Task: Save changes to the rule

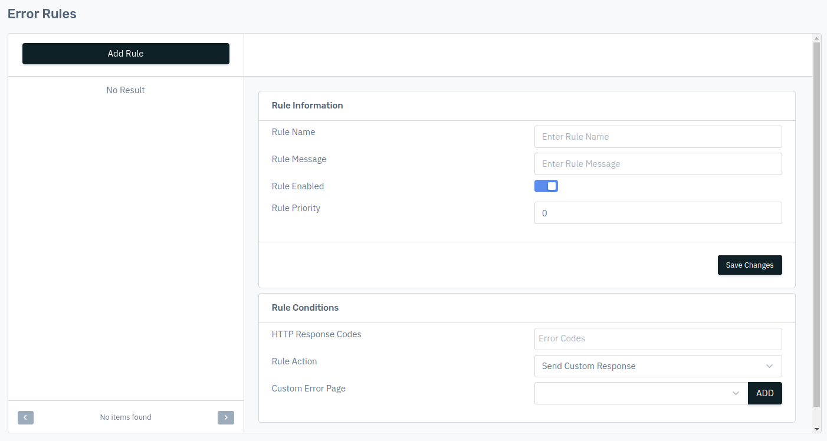Action: [x=750, y=265]
